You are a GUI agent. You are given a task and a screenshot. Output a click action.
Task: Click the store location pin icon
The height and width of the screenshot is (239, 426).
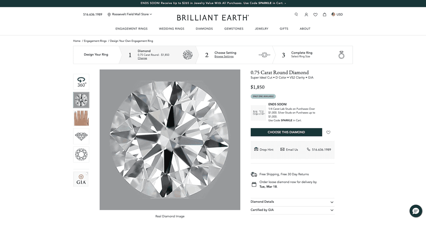coord(109,14)
